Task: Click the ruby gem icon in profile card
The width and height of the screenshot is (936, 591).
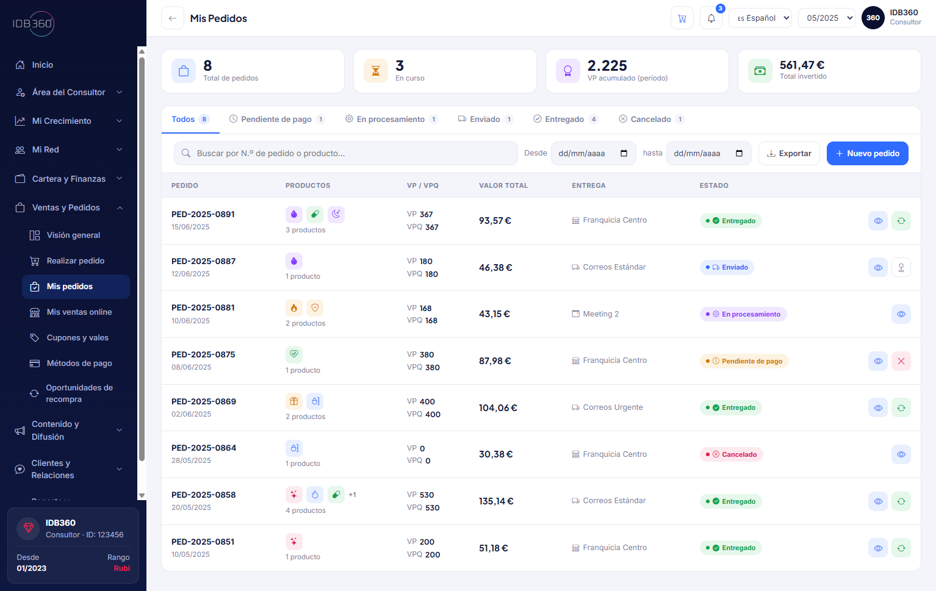Action: (28, 528)
